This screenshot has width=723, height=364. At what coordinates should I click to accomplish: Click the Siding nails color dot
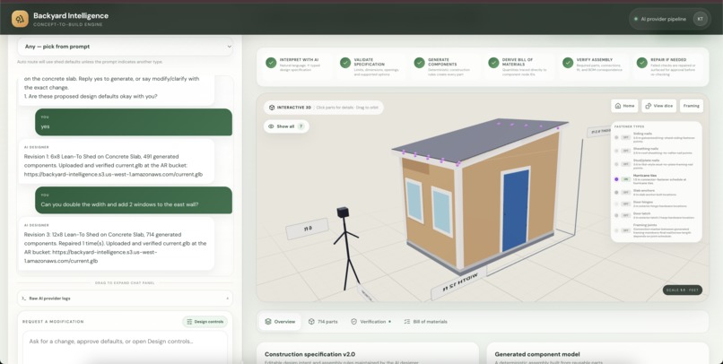pyautogui.click(x=616, y=137)
